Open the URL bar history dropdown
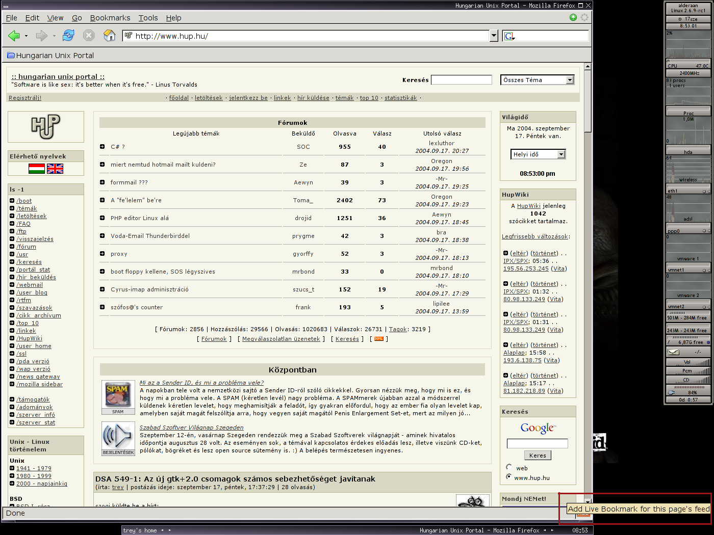Image resolution: width=714 pixels, height=535 pixels. (x=494, y=36)
